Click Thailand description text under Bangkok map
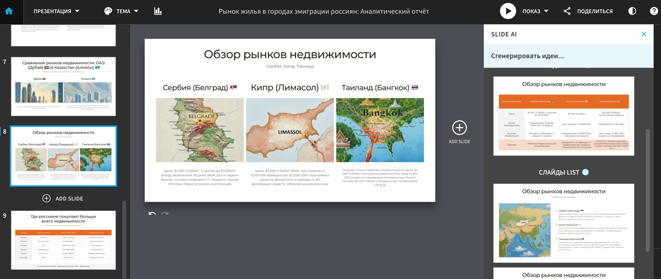This screenshot has width=661, height=279. (380, 178)
